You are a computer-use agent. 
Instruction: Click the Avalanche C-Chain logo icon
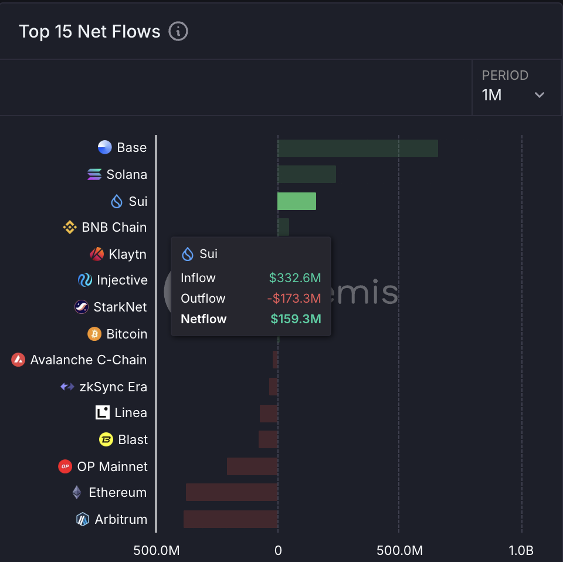click(18, 360)
